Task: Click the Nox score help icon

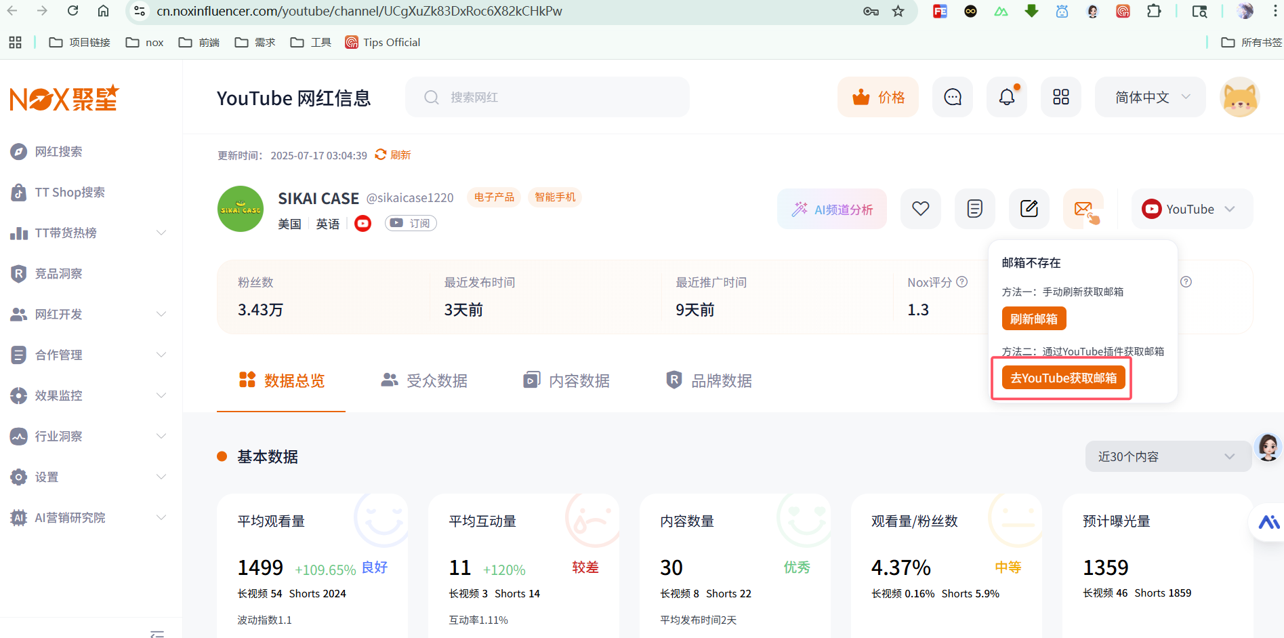Action: point(962,282)
